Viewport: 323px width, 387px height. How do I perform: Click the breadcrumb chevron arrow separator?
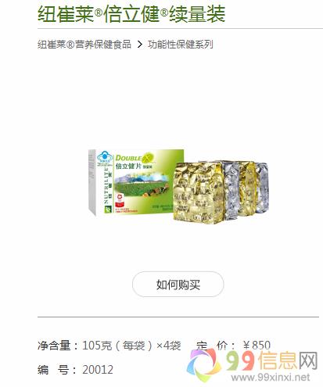pyautogui.click(x=140, y=45)
